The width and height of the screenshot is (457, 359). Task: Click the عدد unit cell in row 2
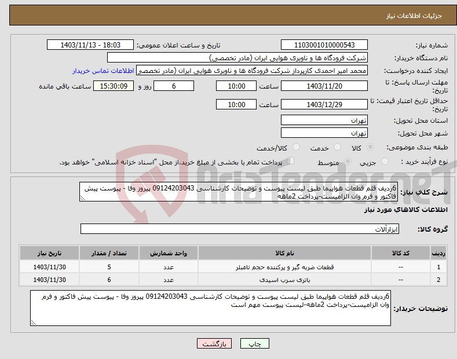169,280
